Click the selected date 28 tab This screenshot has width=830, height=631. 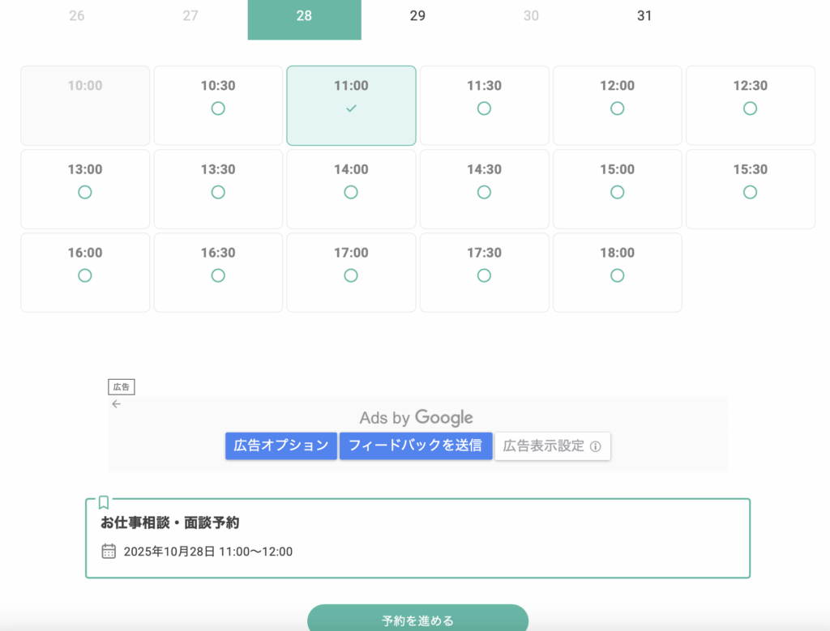[x=304, y=16]
